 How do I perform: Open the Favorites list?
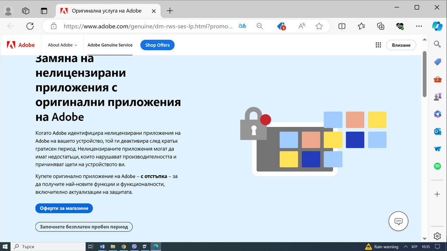(x=361, y=26)
